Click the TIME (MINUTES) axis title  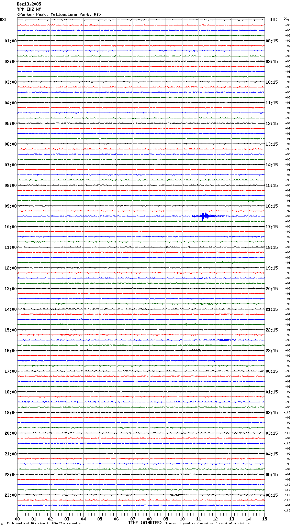coord(145,523)
